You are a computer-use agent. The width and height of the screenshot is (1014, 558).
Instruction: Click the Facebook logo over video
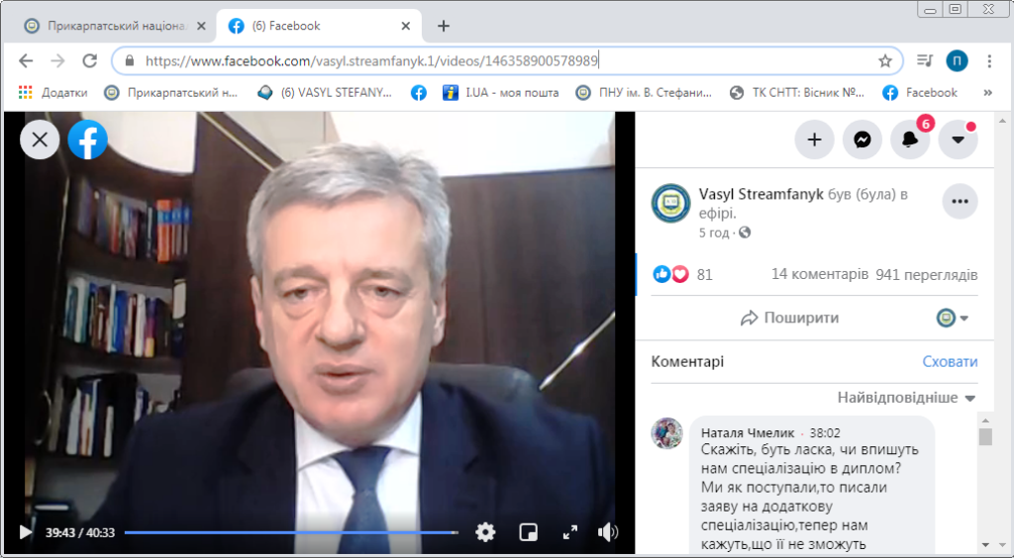87,139
